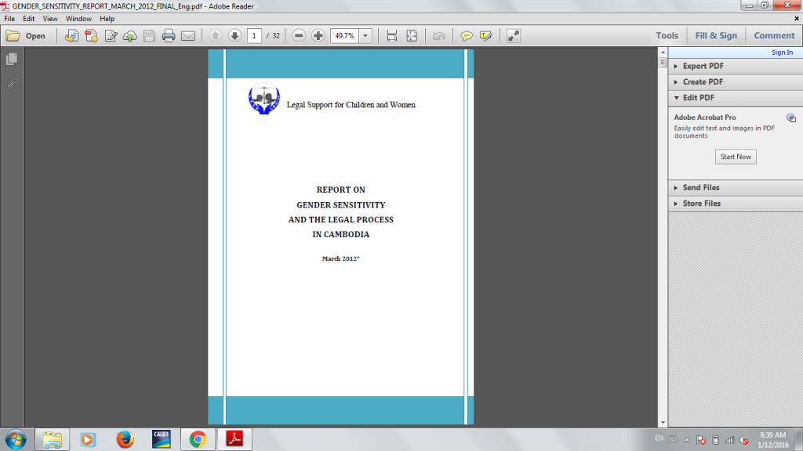Screen dimensions: 803x451
Task: Click the page number input field
Action: click(x=255, y=36)
